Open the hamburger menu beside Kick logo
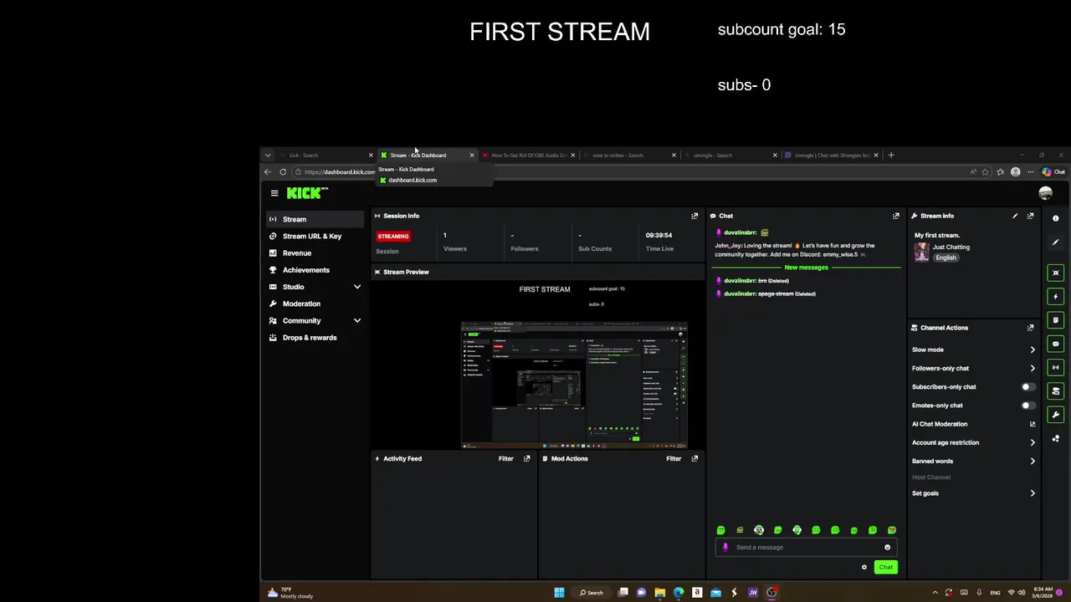The width and height of the screenshot is (1071, 602). (274, 193)
